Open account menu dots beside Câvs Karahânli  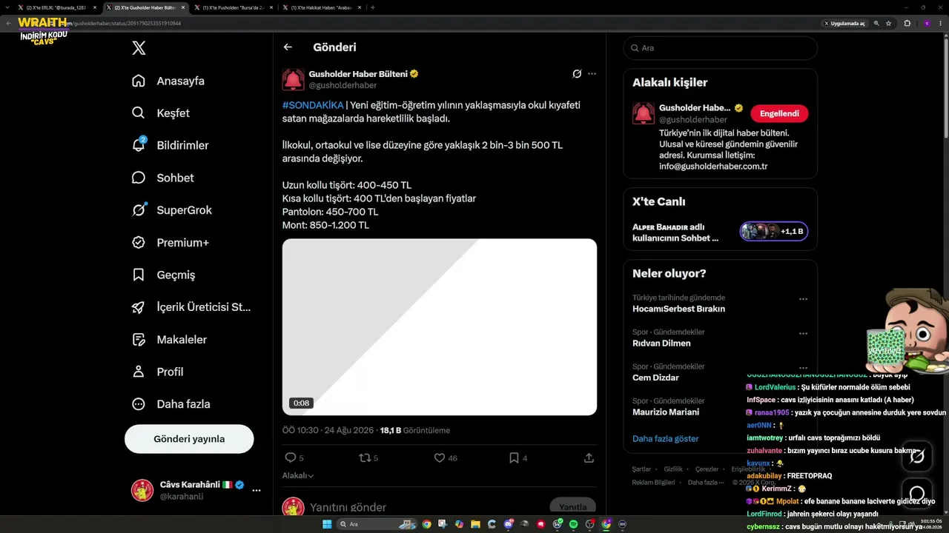click(257, 490)
